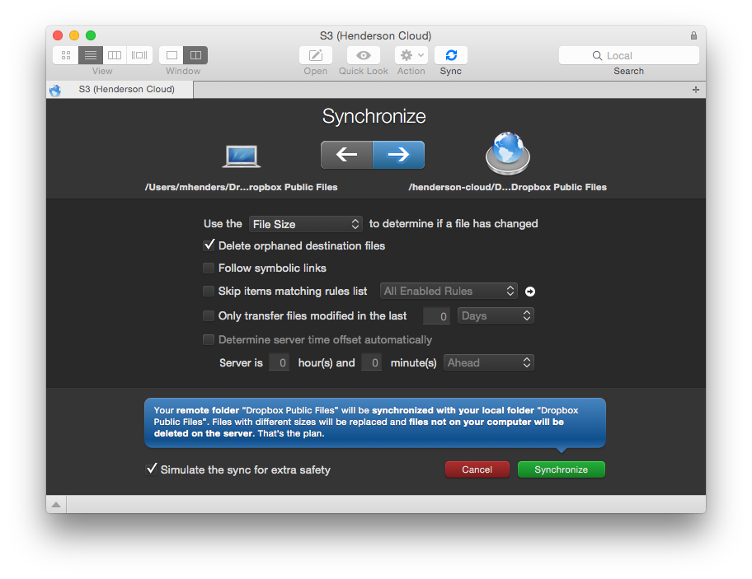
Task: Click the green Synchronize button
Action: 562,469
